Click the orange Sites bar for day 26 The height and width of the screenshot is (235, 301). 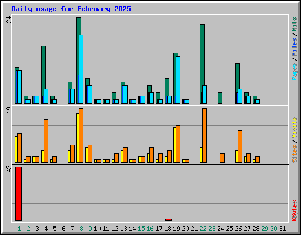coord(240,146)
